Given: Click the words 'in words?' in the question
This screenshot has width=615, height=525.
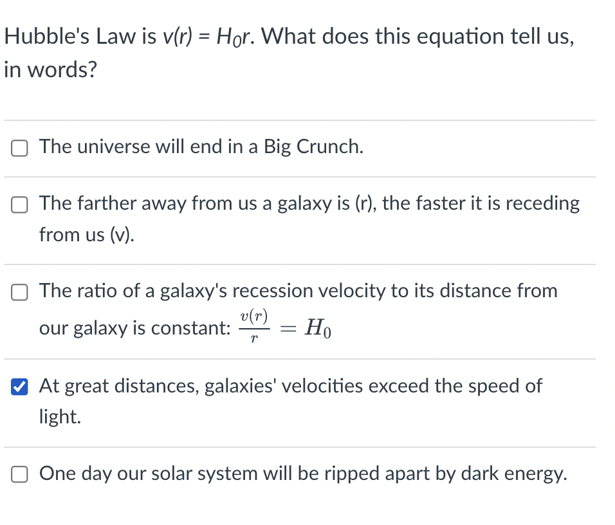Looking at the screenshot, I should click(51, 70).
